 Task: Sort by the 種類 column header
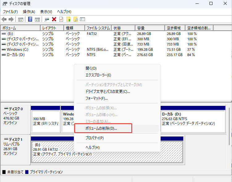pyautogui.click(x=74, y=28)
